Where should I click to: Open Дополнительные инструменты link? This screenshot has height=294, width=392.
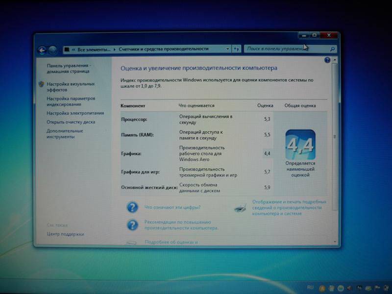(x=65, y=134)
